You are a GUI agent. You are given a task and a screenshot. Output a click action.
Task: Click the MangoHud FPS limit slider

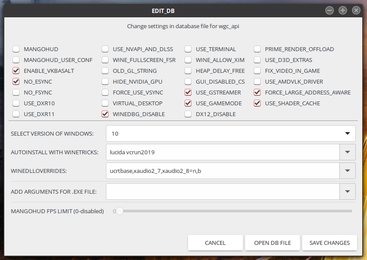point(233,211)
